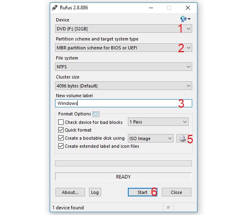Screen dimensions: 244x215
Task: Collapse Format Options with blue arrow icon
Action: 96,114
